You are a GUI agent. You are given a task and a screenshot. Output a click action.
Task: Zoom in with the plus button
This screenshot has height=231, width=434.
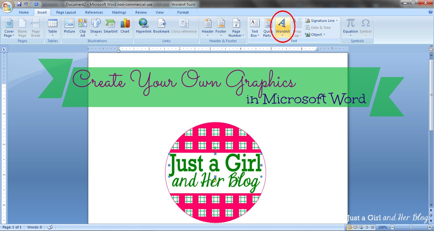(430, 227)
